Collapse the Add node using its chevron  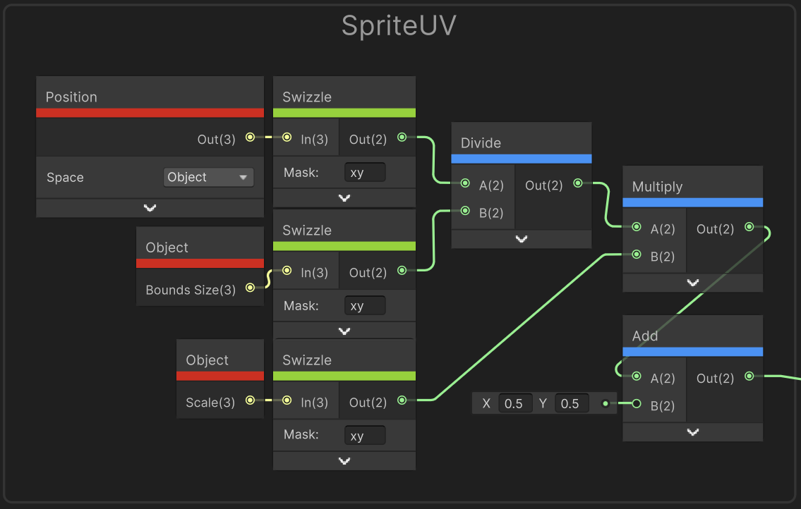[692, 431]
